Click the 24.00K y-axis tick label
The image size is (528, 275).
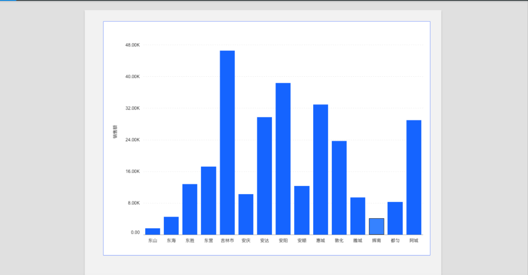point(132,140)
